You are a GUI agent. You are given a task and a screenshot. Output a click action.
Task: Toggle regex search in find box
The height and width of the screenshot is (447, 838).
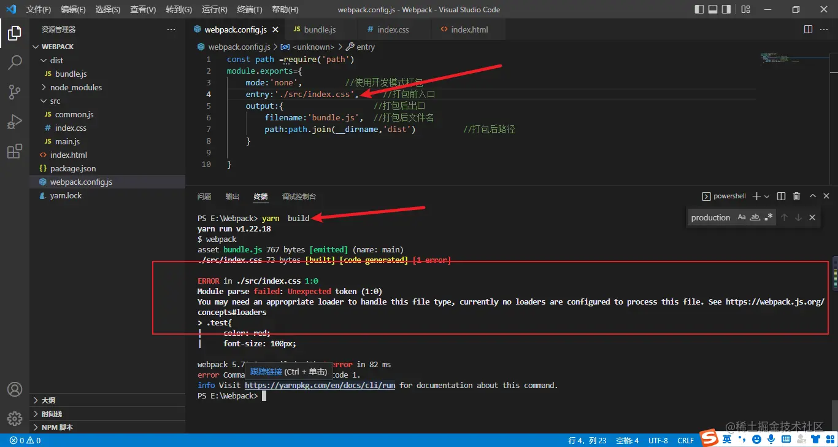tap(769, 217)
